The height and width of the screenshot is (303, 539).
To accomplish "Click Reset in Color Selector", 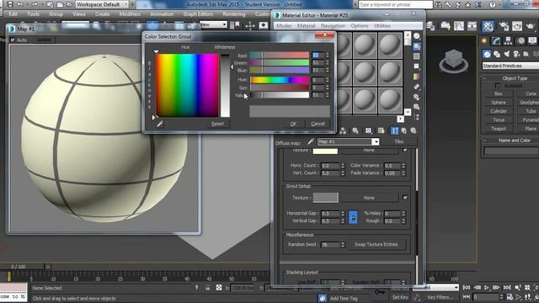I will (x=217, y=124).
